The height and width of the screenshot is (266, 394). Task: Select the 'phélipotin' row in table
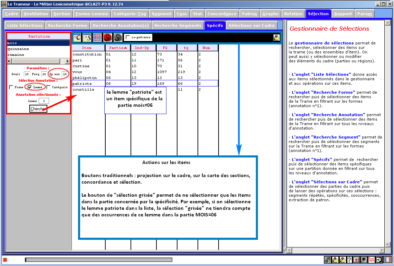(145, 78)
